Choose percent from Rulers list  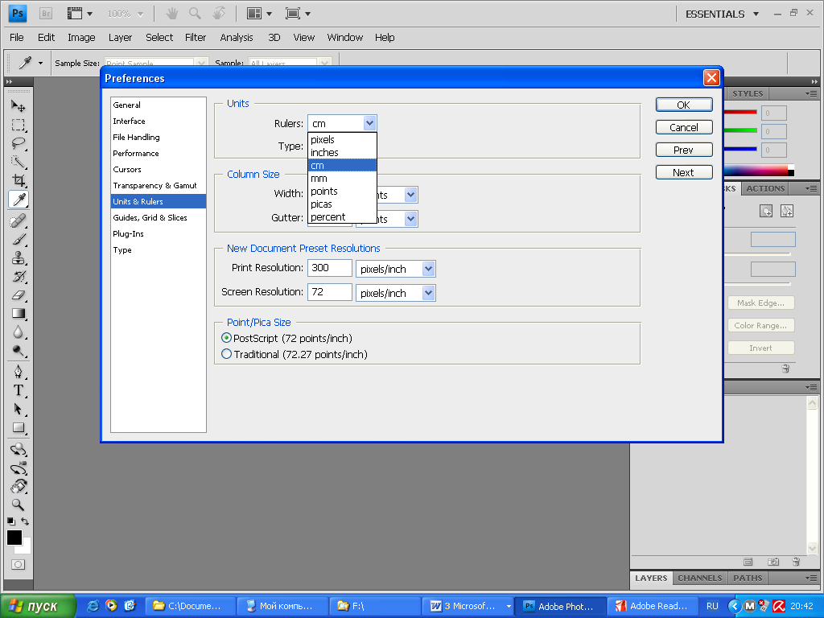pyautogui.click(x=342, y=217)
